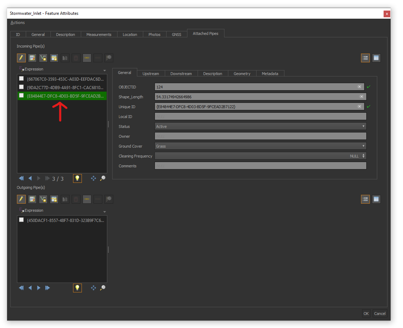Clear the OBJECTID field value

coord(360,87)
